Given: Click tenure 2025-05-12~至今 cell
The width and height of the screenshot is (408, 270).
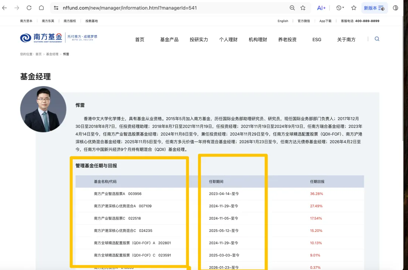Looking at the screenshot, I should click(x=224, y=230).
